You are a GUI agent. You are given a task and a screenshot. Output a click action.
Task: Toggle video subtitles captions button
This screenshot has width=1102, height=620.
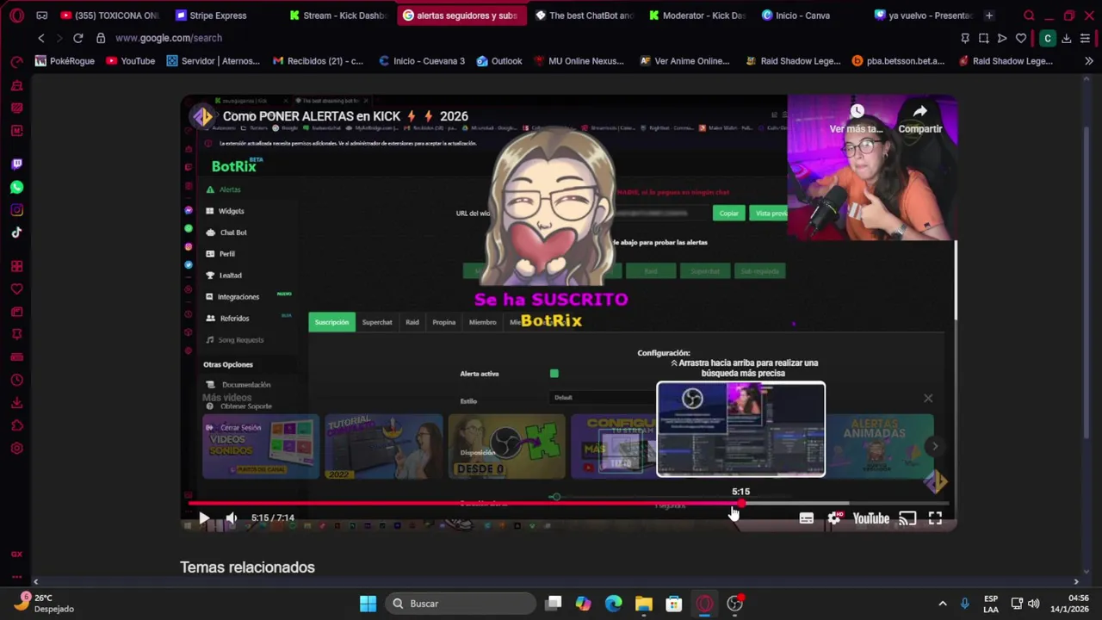(x=806, y=518)
